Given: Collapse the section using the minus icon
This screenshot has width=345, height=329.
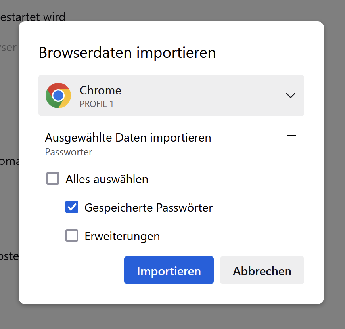Looking at the screenshot, I should click(291, 136).
